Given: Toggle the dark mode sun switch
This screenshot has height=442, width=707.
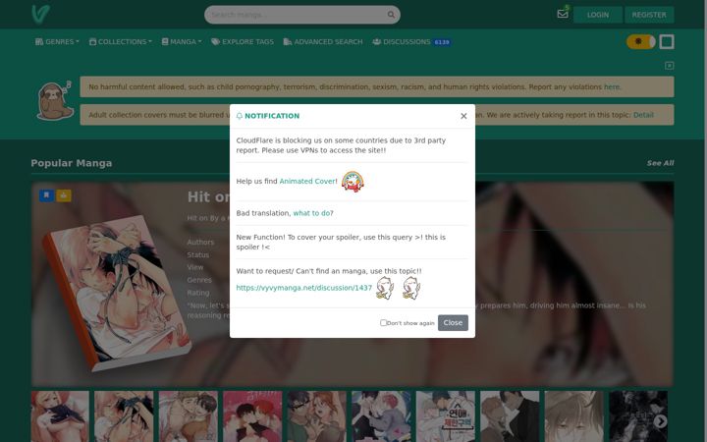Looking at the screenshot, I should tap(640, 41).
